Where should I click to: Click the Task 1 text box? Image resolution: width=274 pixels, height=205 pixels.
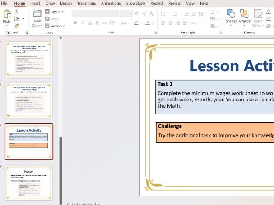click(x=215, y=97)
